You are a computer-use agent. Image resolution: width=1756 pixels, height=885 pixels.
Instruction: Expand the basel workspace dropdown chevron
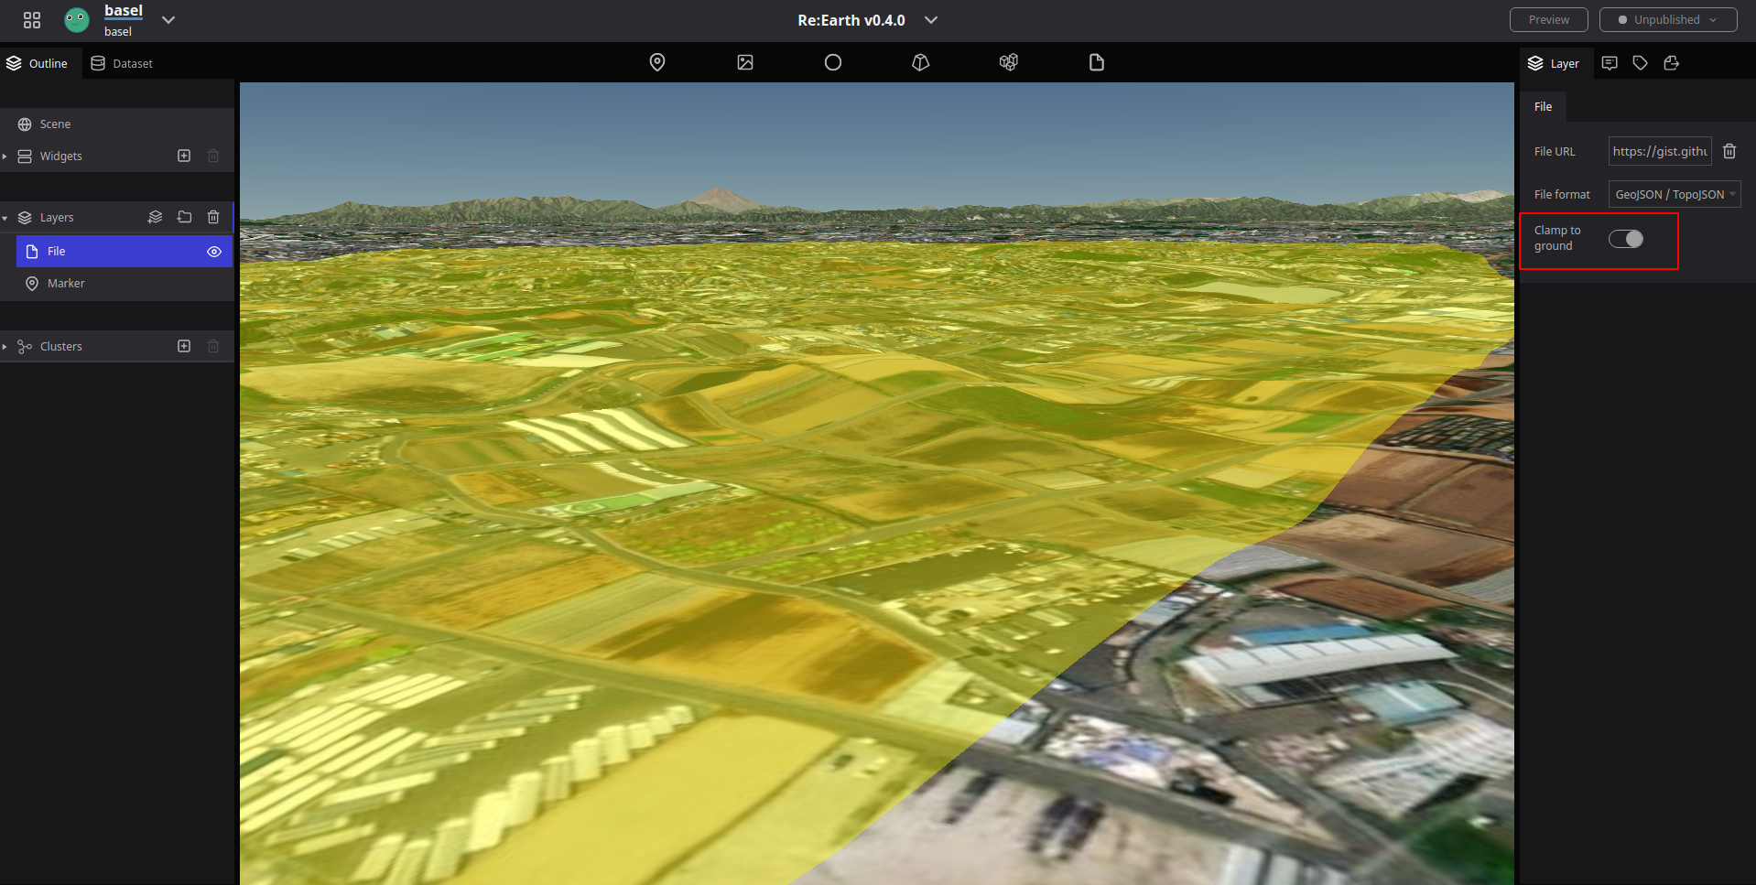(168, 19)
